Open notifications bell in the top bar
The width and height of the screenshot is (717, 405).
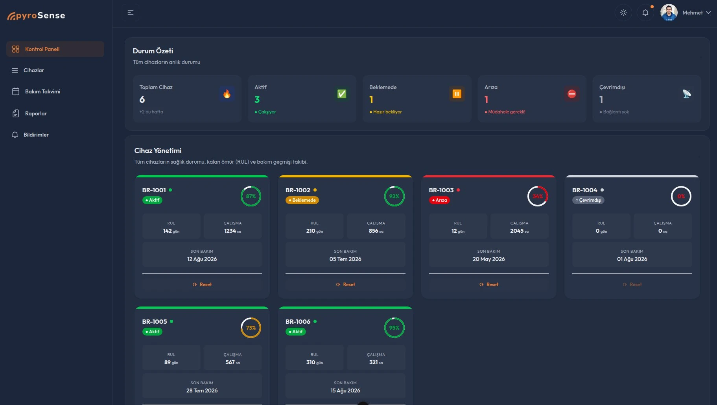645,13
